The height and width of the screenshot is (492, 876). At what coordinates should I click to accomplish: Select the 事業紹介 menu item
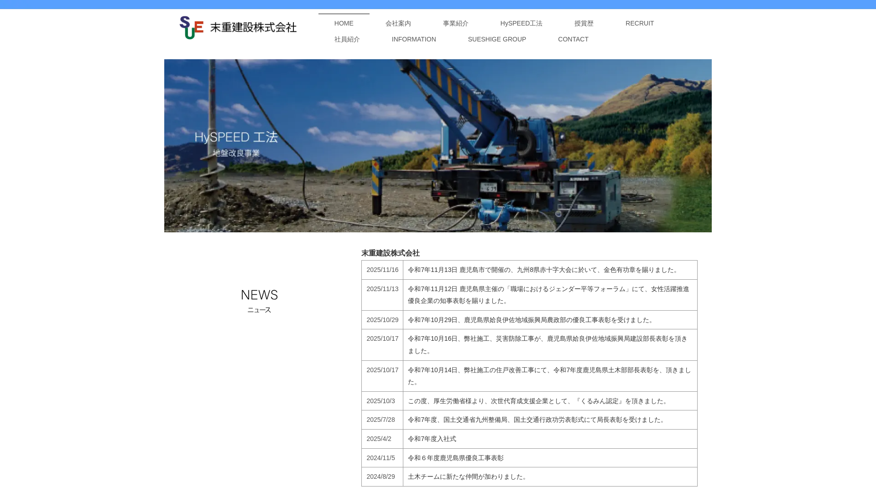(x=455, y=23)
